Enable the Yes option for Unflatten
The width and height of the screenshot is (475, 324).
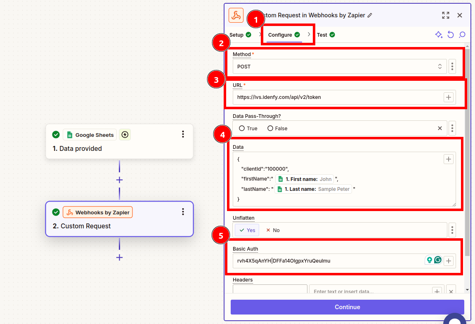(x=246, y=230)
